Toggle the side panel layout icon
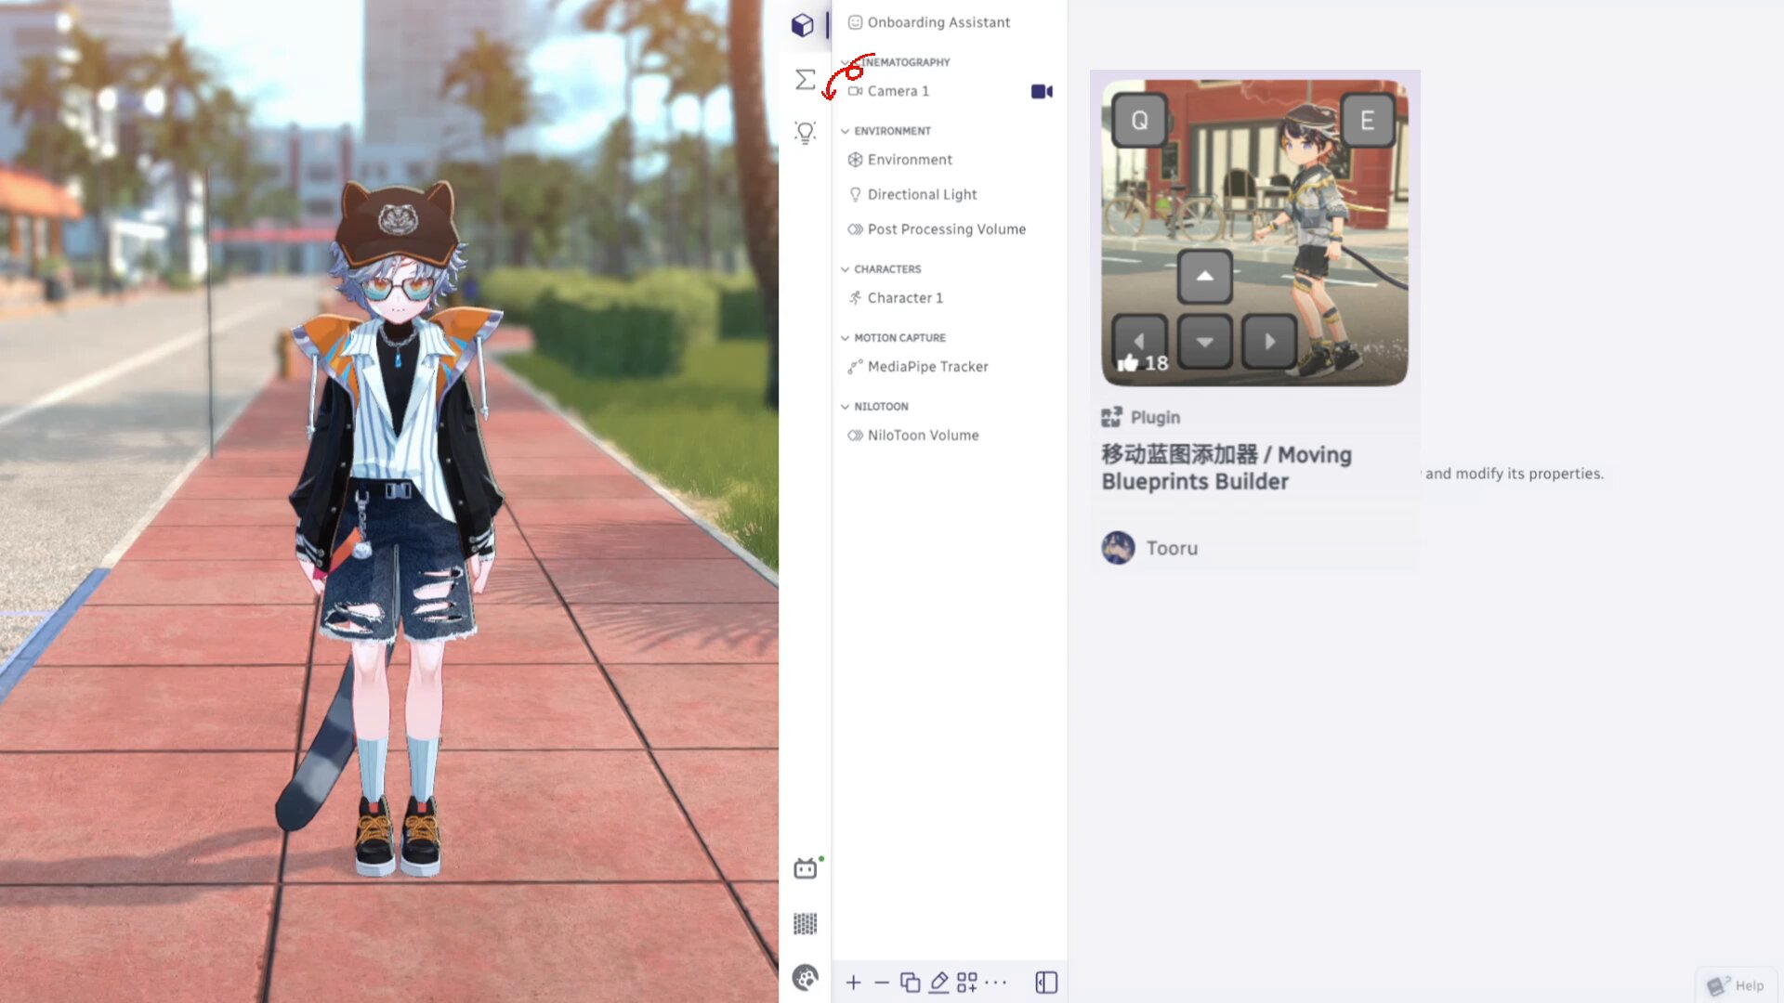 [x=1046, y=983]
